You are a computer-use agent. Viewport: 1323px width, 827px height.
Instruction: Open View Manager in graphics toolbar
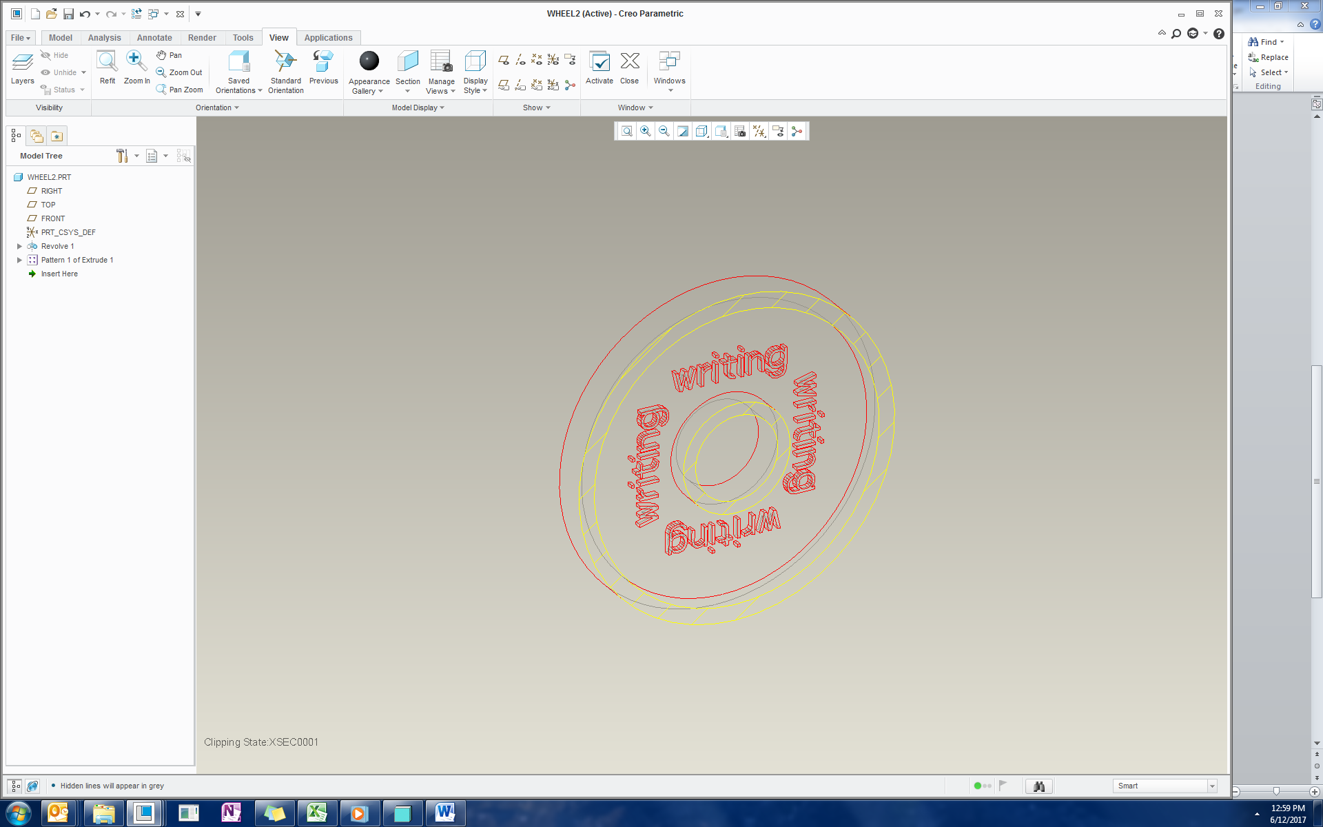coord(740,132)
